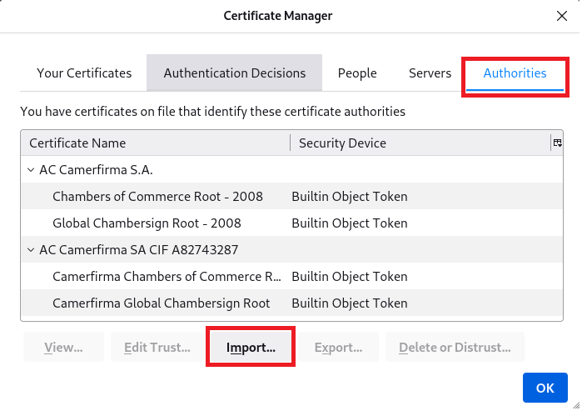The height and width of the screenshot is (411, 582).
Task: Confirm the dialog with OK
Action: coord(545,388)
